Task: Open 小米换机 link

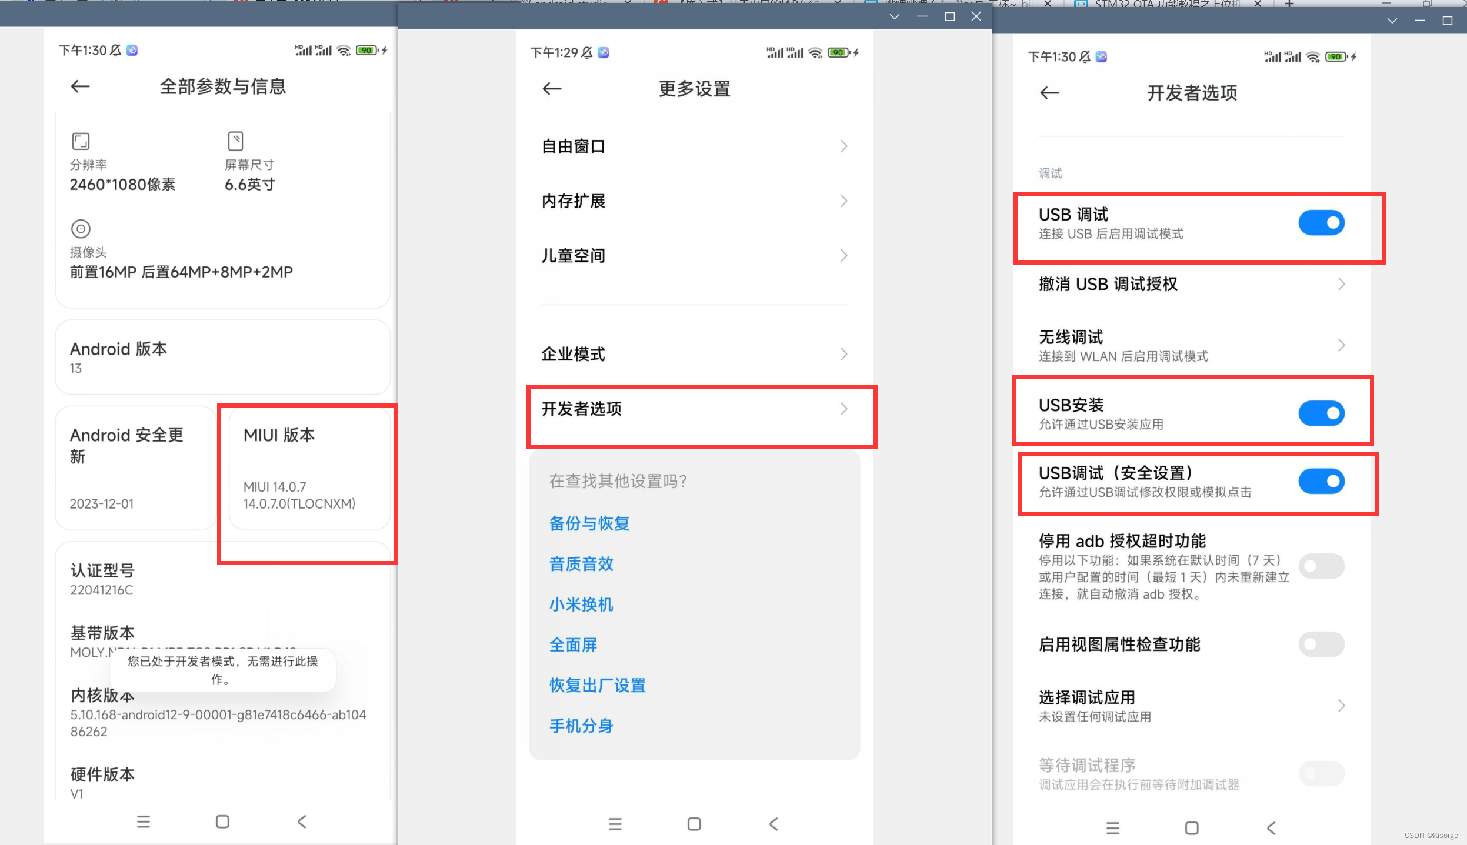Action: point(581,604)
